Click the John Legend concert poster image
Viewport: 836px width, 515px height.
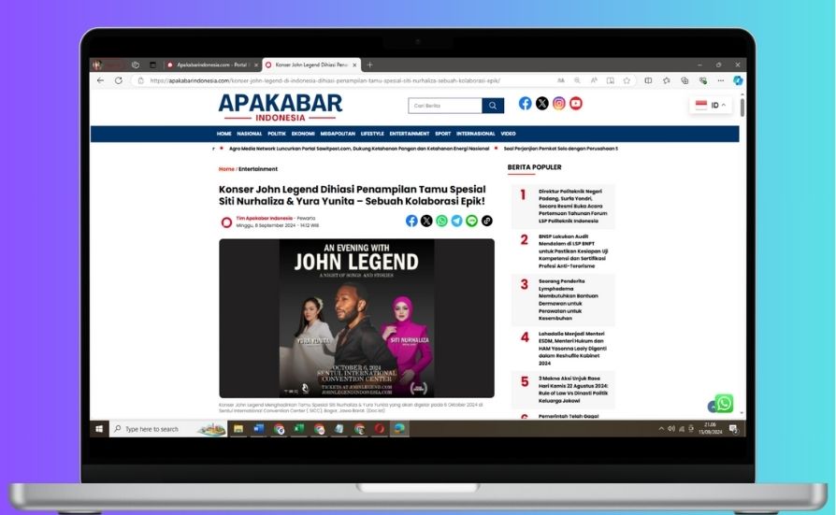[356, 318]
